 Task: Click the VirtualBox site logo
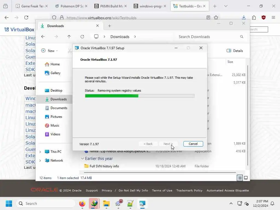19,30
